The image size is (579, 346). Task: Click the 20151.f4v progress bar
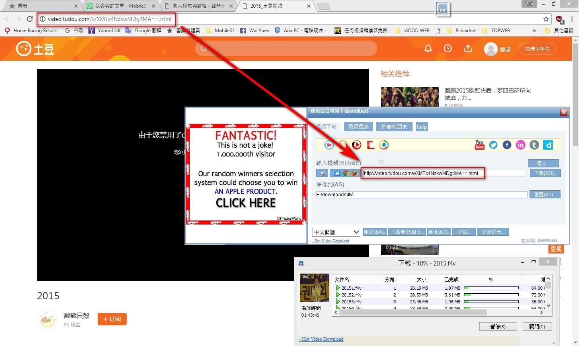491,288
